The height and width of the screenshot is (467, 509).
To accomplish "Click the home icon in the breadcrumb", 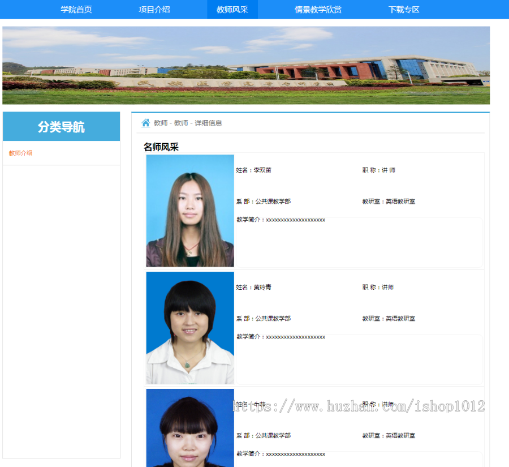I will [145, 122].
